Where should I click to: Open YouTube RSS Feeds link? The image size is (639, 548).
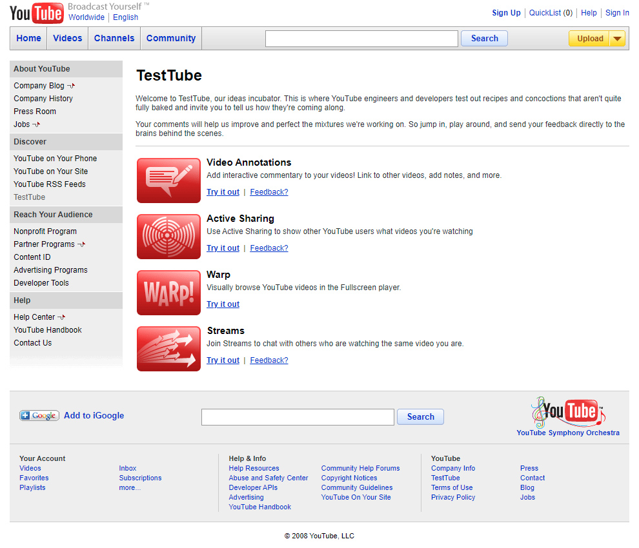(49, 184)
